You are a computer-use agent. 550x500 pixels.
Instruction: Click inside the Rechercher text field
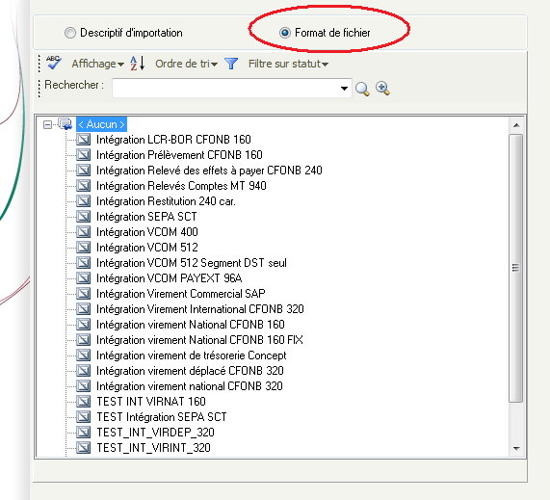225,89
